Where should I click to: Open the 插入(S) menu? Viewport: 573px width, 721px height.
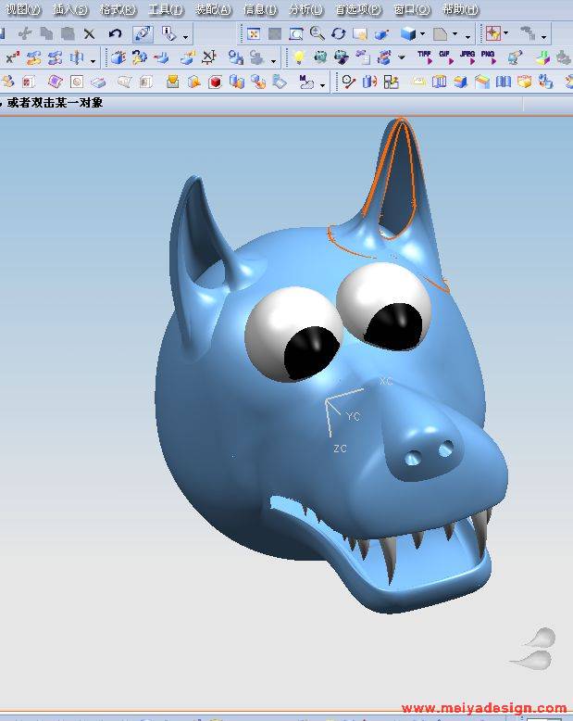pos(69,9)
